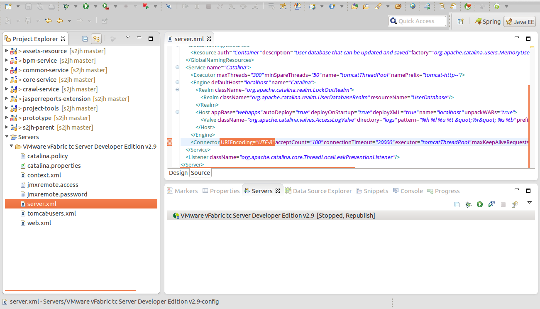Click the editor's horizontal scrollbar
540x309 pixels.
pos(267,168)
